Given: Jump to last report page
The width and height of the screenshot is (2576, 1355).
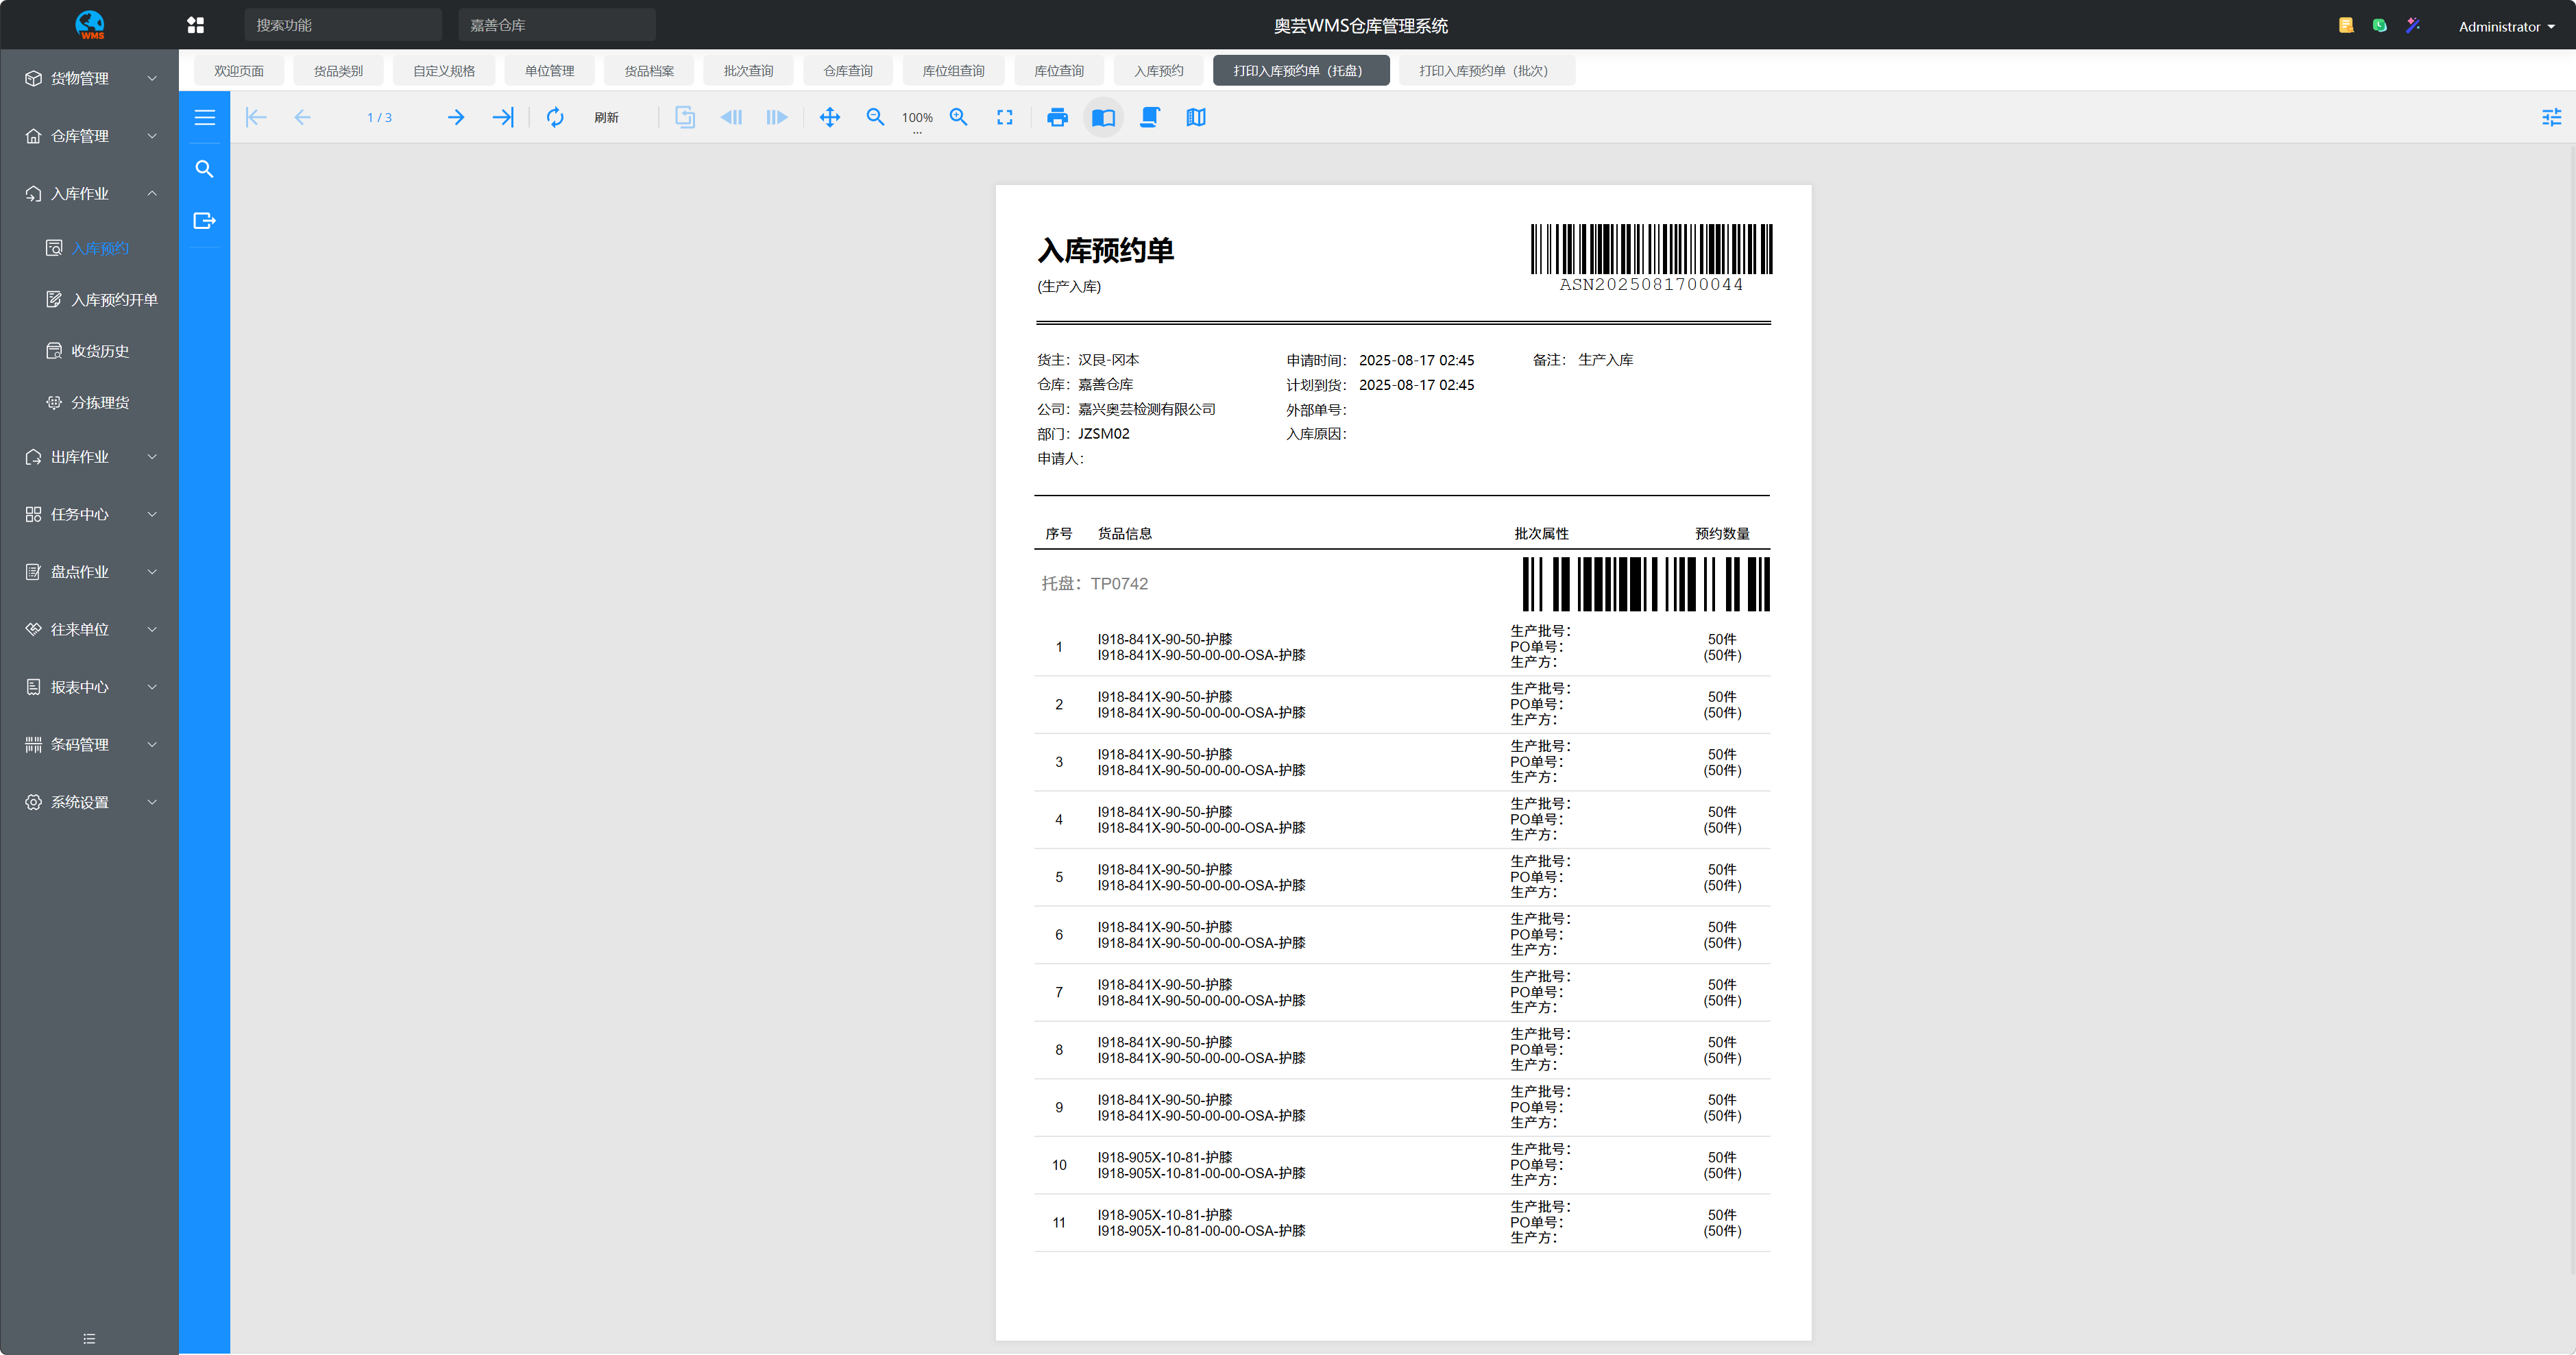Looking at the screenshot, I should [x=503, y=118].
